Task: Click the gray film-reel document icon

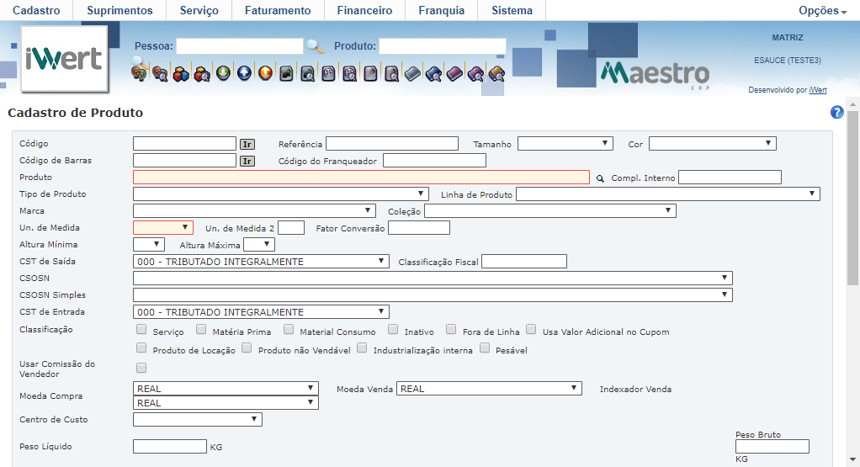Action: point(328,73)
